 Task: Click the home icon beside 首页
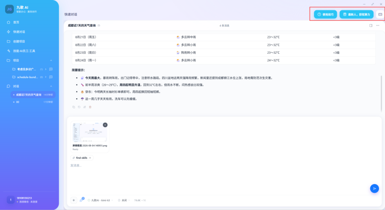9,22
